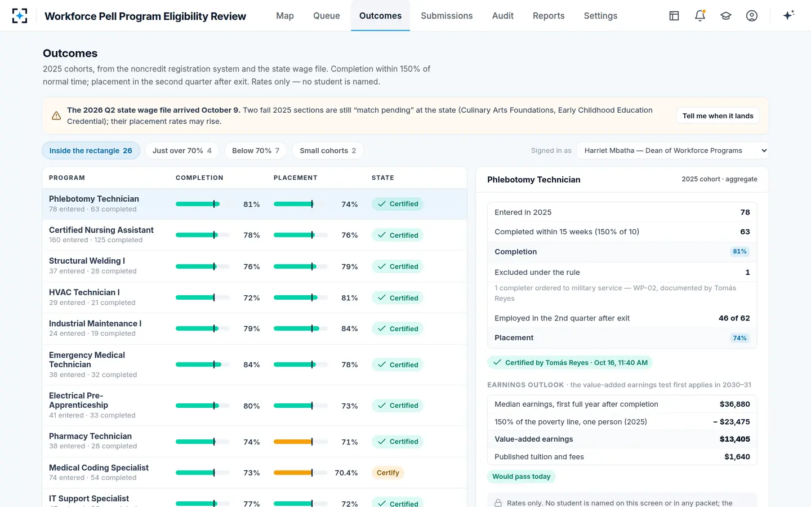Expand the HVAC Technician I row

pyautogui.click(x=255, y=297)
